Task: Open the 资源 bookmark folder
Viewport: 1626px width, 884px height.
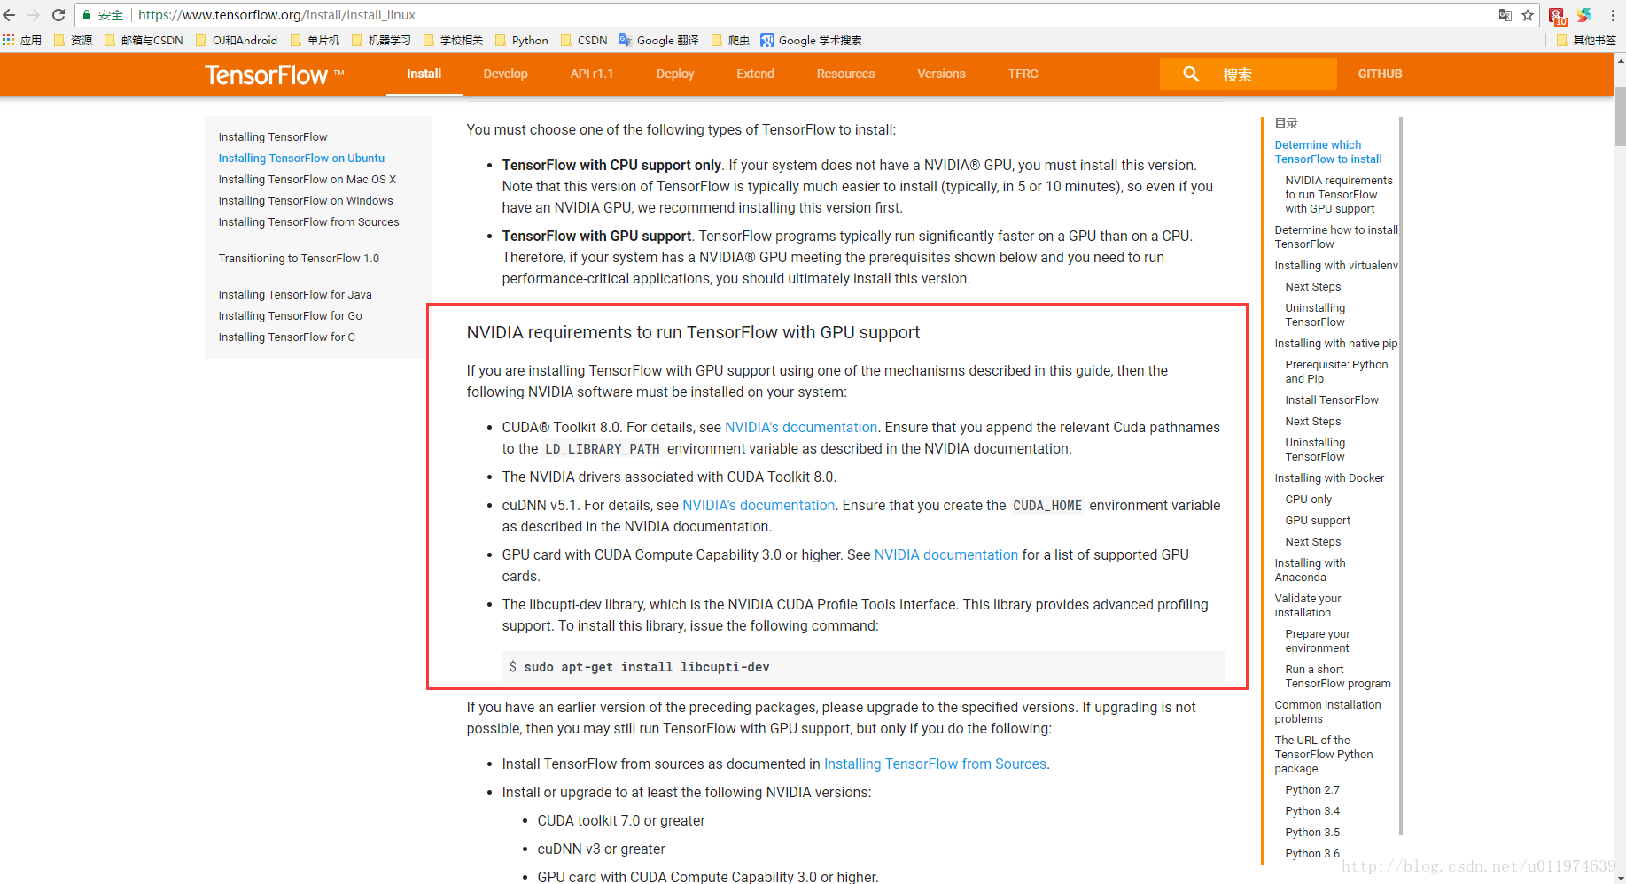Action: point(73,40)
